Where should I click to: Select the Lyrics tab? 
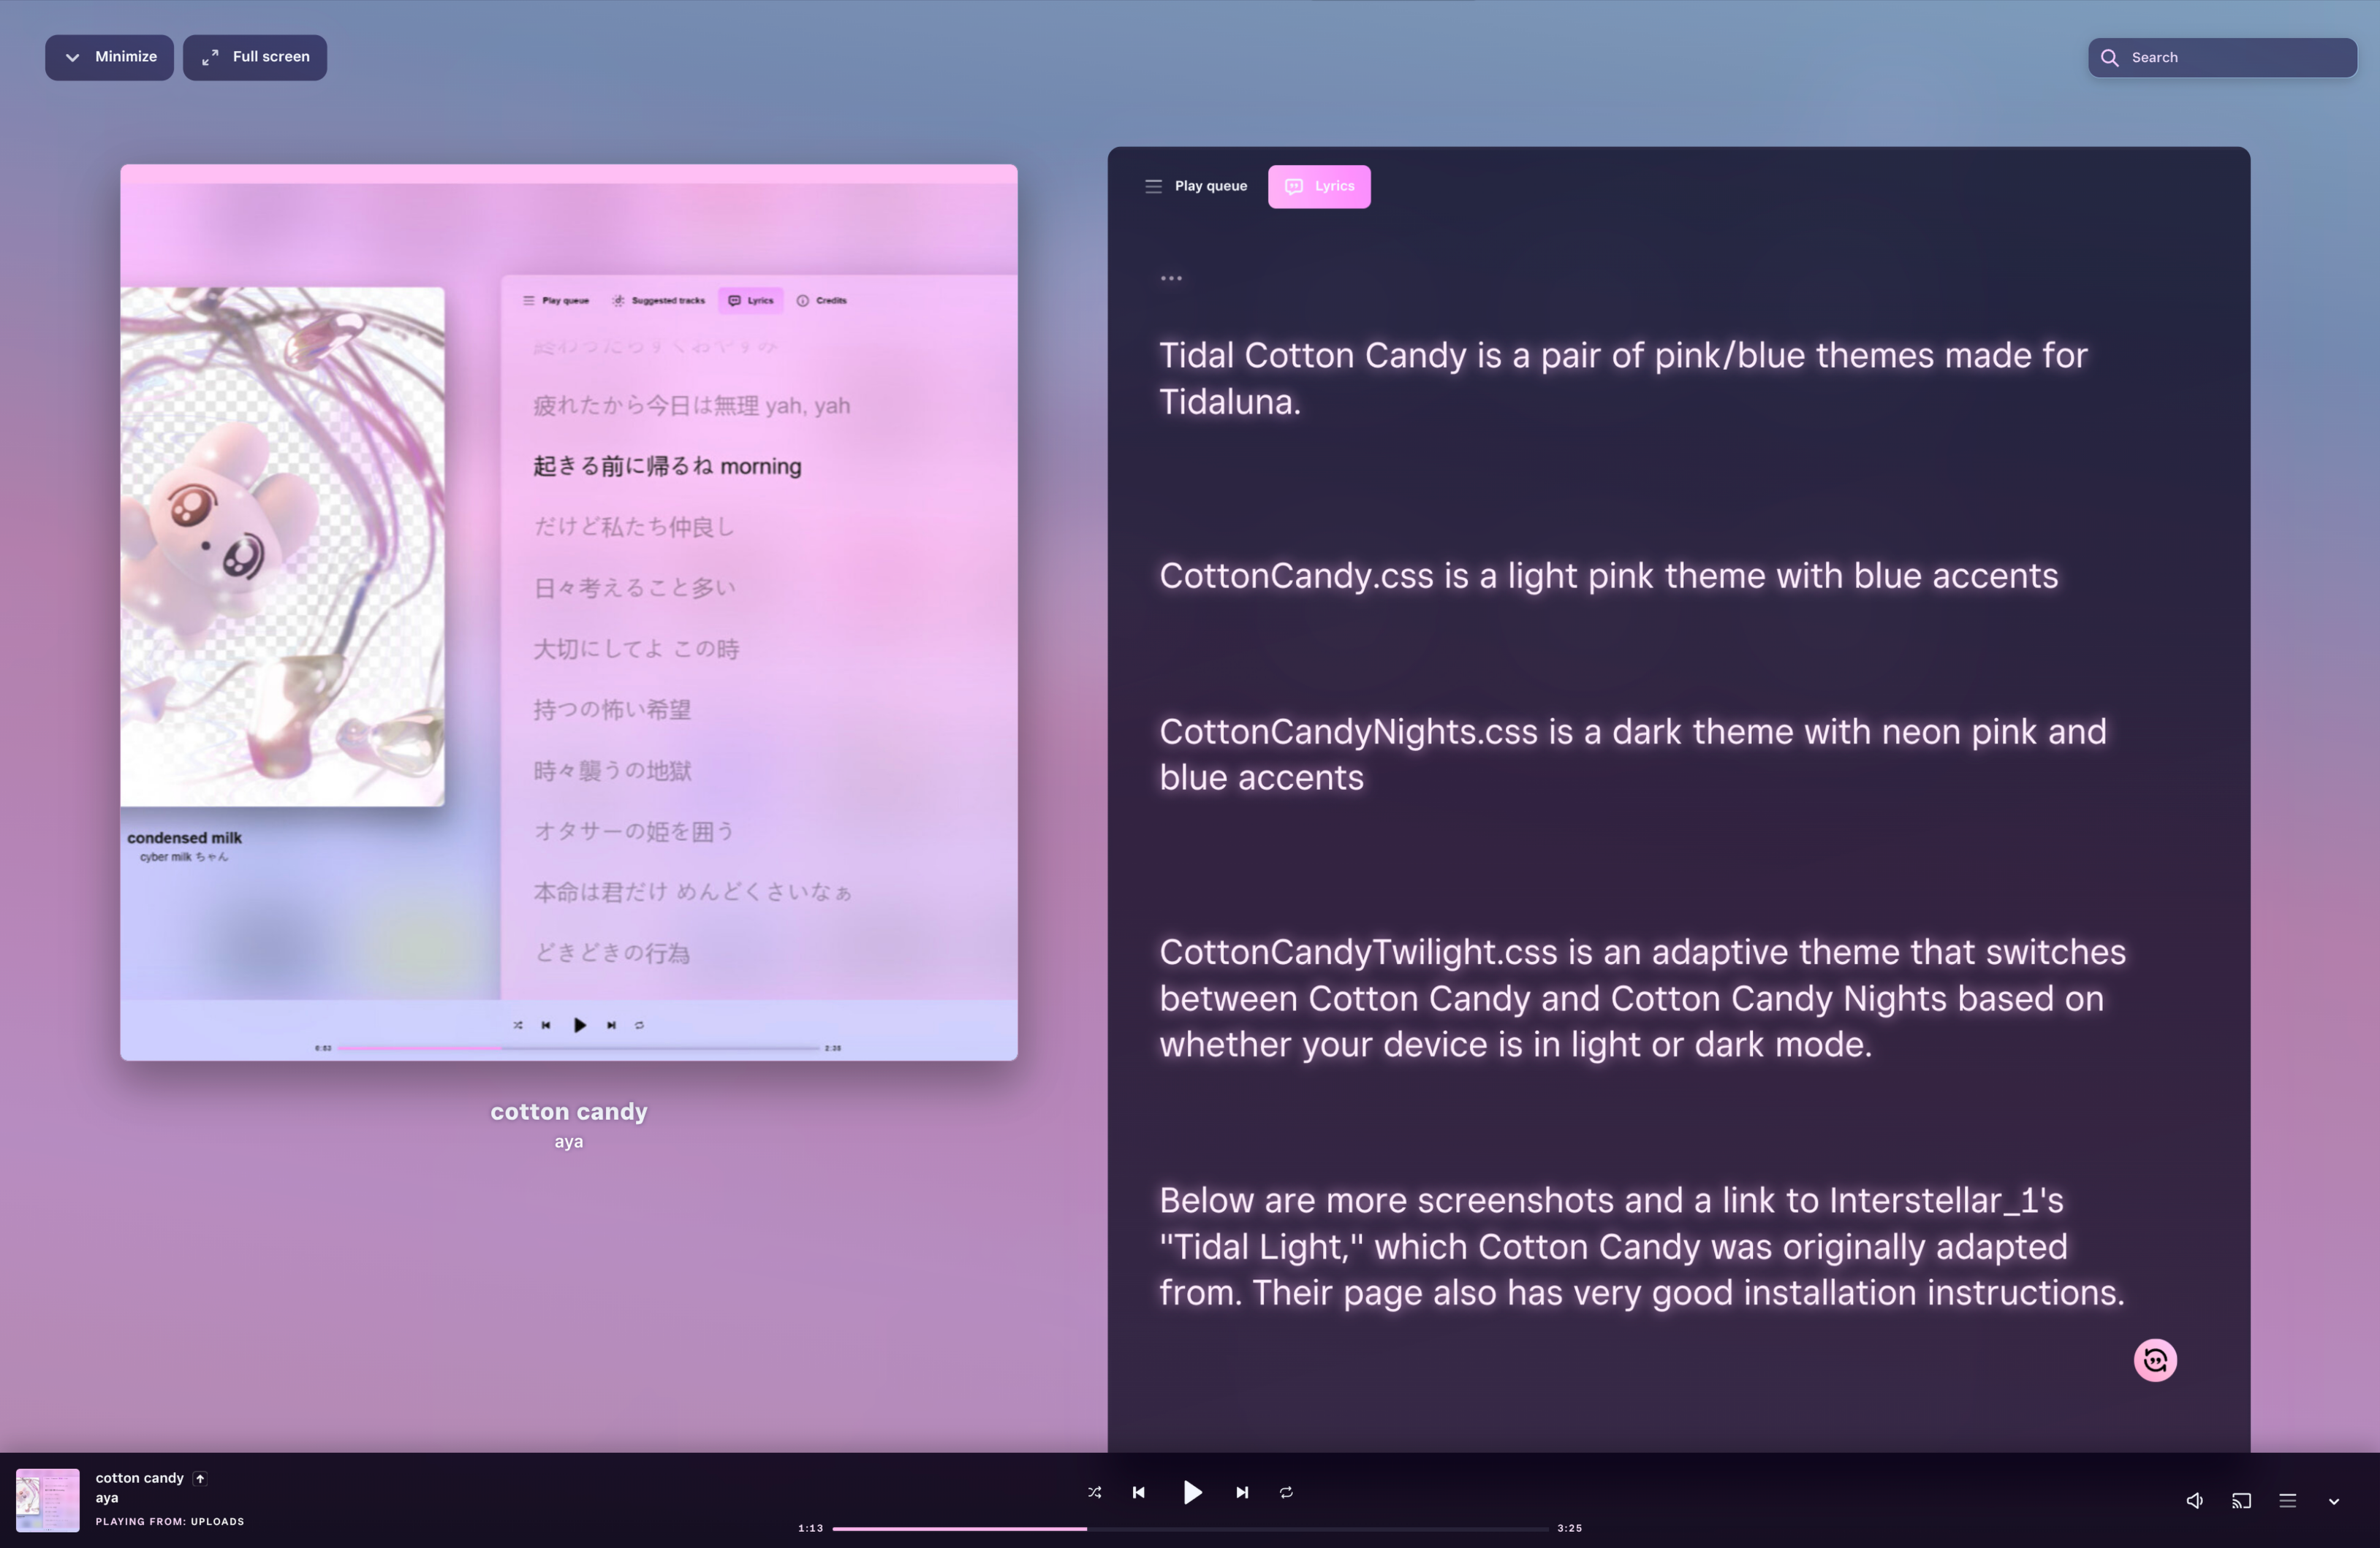point(1319,187)
